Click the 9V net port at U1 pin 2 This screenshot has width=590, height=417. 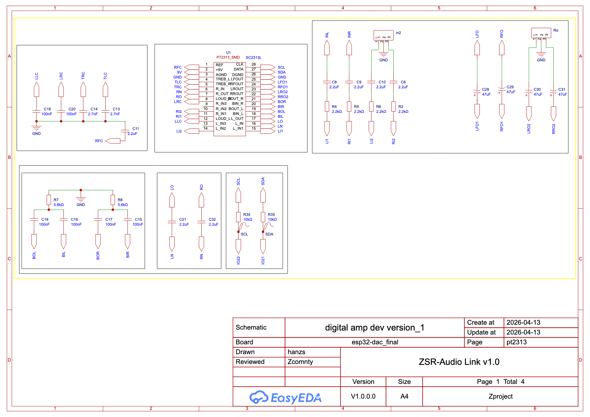click(x=191, y=72)
